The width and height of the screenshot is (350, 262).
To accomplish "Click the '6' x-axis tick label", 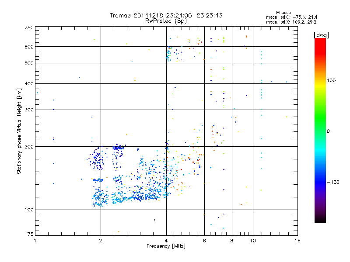I will 204,241.
